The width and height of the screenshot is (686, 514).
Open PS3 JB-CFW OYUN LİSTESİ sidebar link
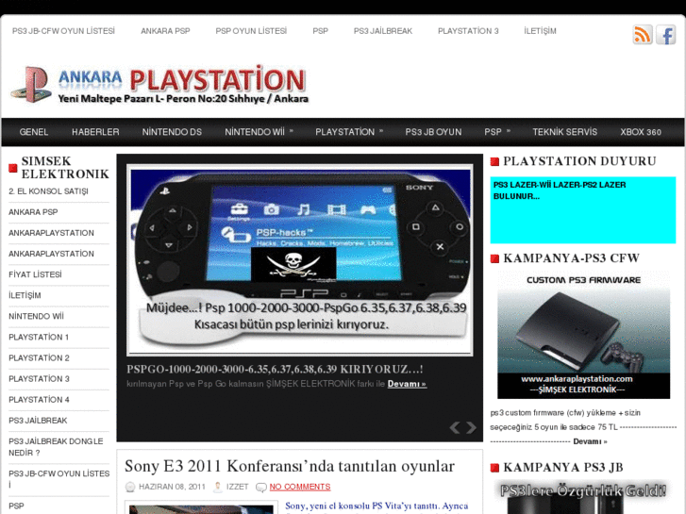coord(59,479)
